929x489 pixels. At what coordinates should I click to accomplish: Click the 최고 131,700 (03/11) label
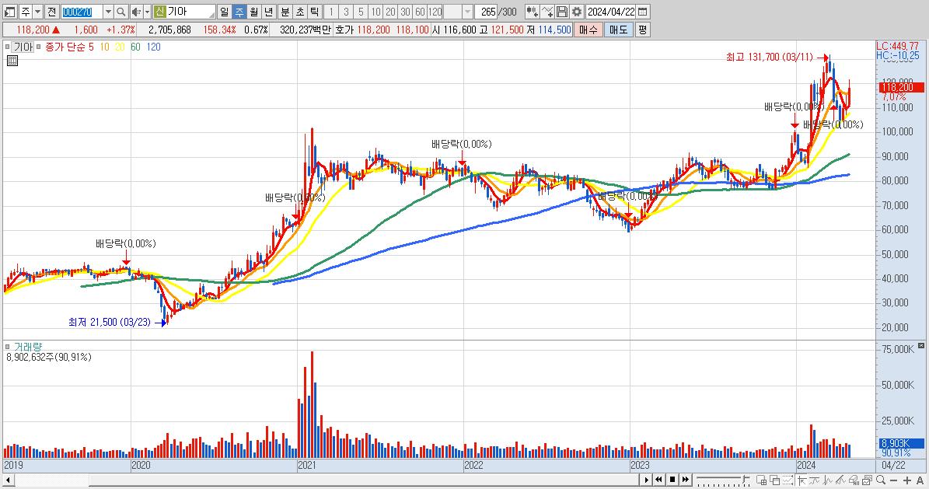(x=769, y=58)
